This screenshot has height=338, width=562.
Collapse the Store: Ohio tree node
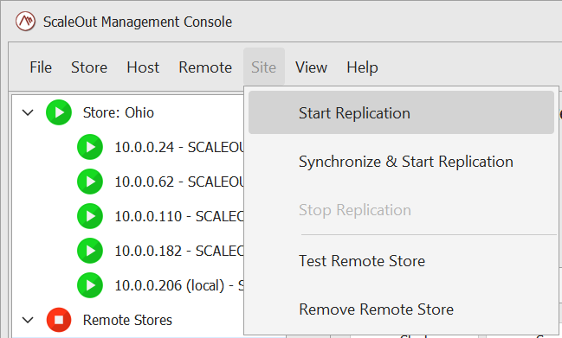(x=28, y=112)
